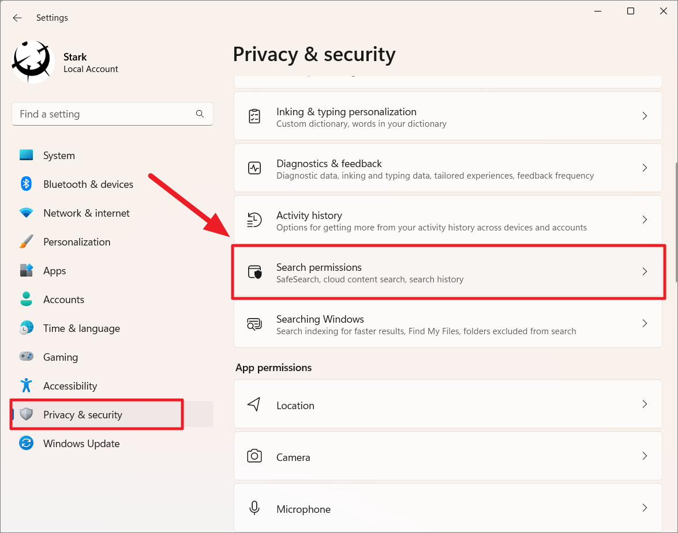Click the Find a setting search box
Screen dimensions: 678x533
click(113, 114)
